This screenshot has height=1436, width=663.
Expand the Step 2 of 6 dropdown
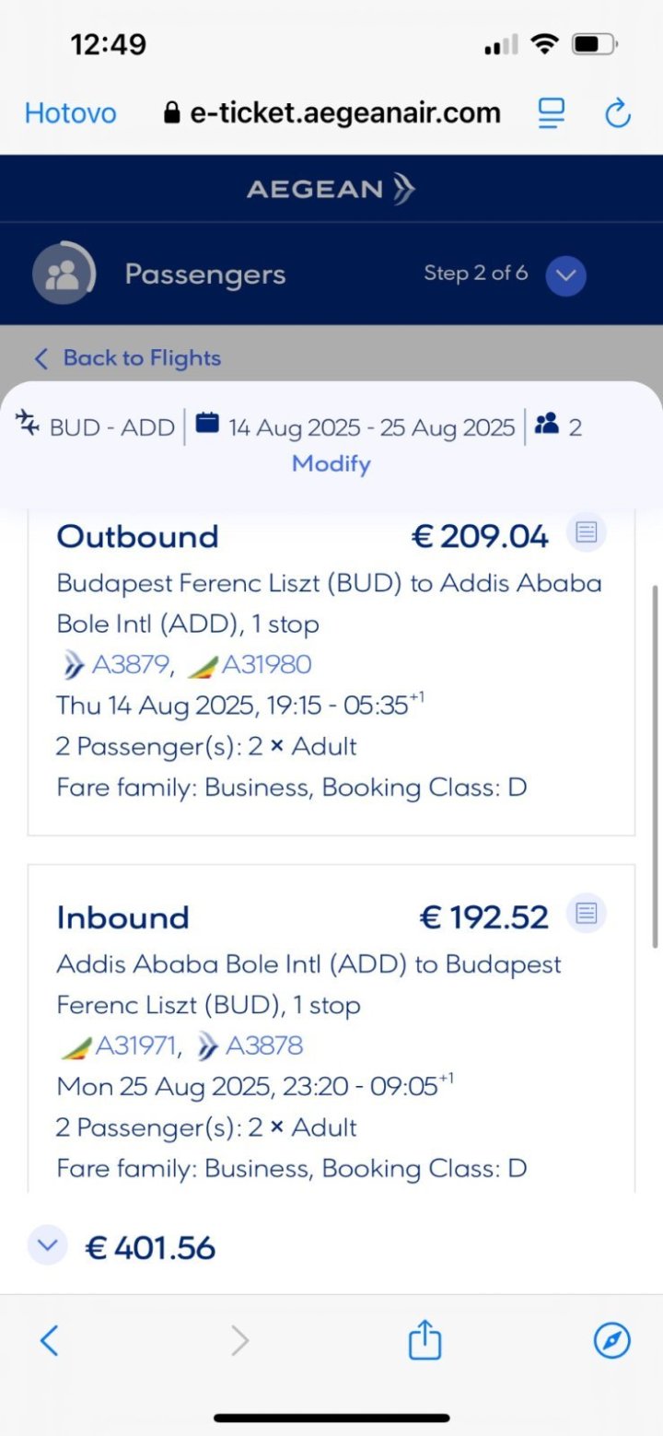565,274
